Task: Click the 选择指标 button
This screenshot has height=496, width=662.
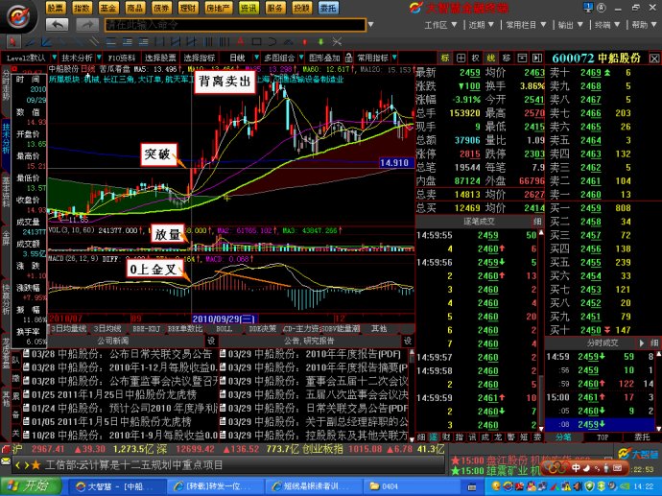Action: (x=199, y=58)
